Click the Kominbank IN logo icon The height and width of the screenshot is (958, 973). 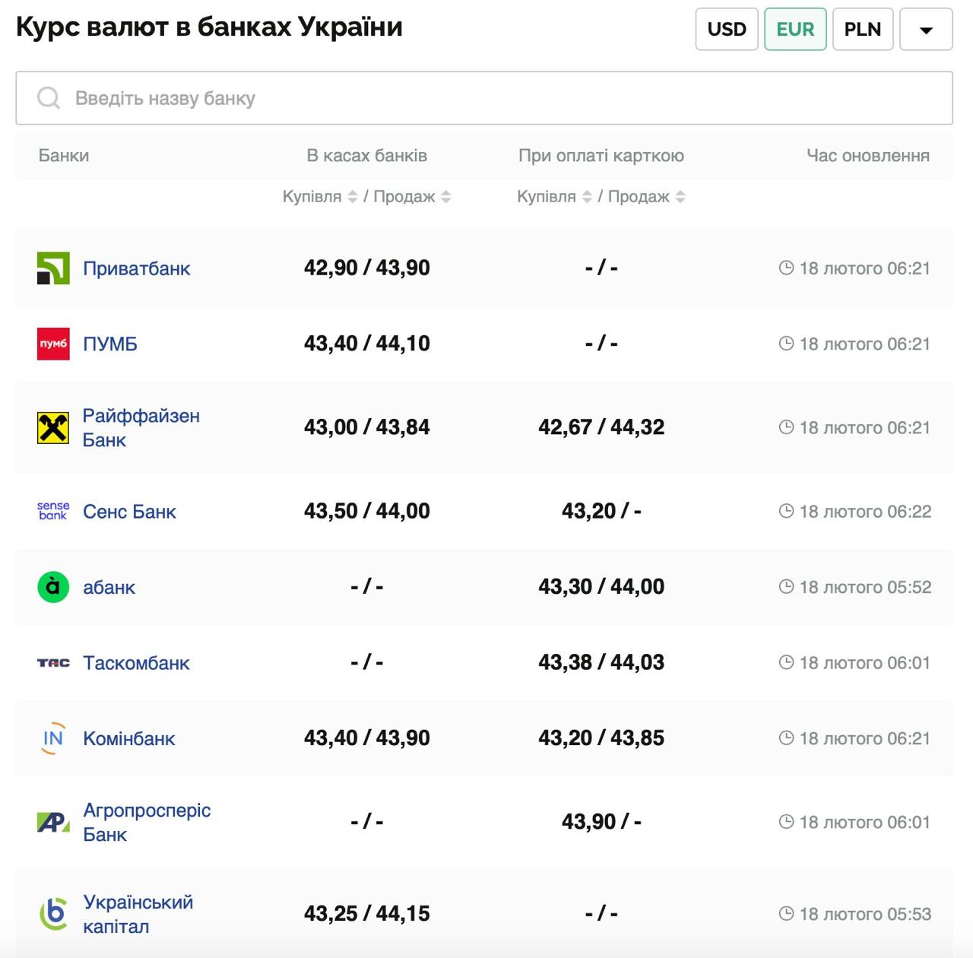(53, 738)
